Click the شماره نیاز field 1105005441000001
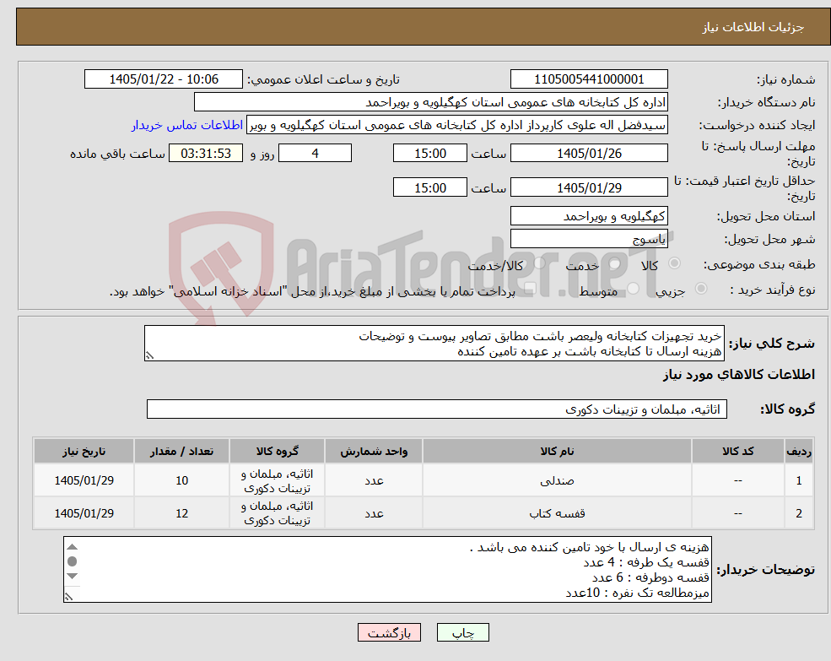 589,79
